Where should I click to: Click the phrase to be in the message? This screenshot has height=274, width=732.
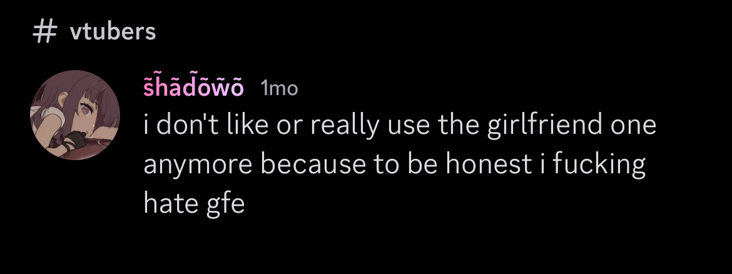click(x=405, y=164)
